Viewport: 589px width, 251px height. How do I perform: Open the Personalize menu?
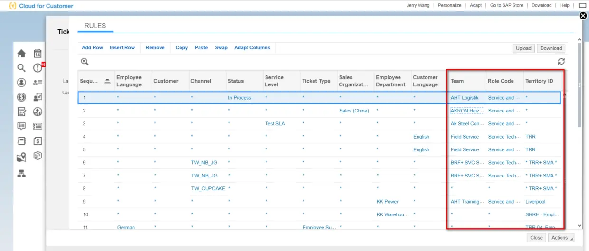[449, 5]
